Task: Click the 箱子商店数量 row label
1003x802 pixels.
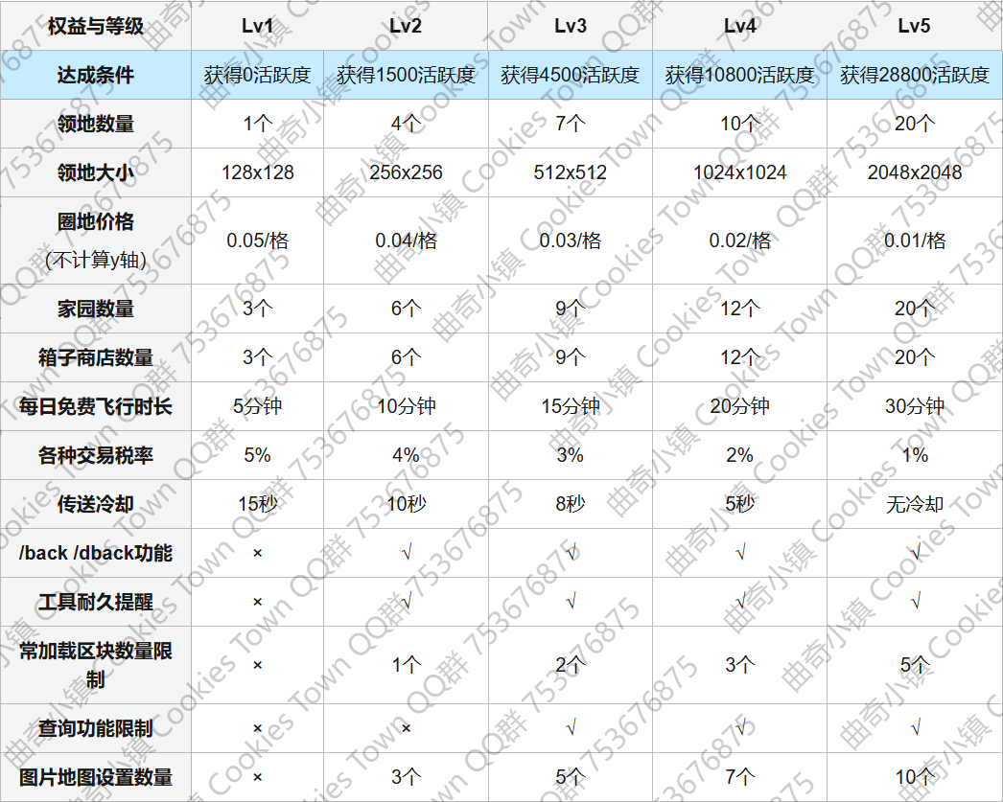Action: (95, 357)
